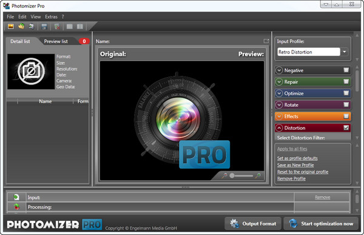
Task: Click the Name column header
Action: pos(45,101)
